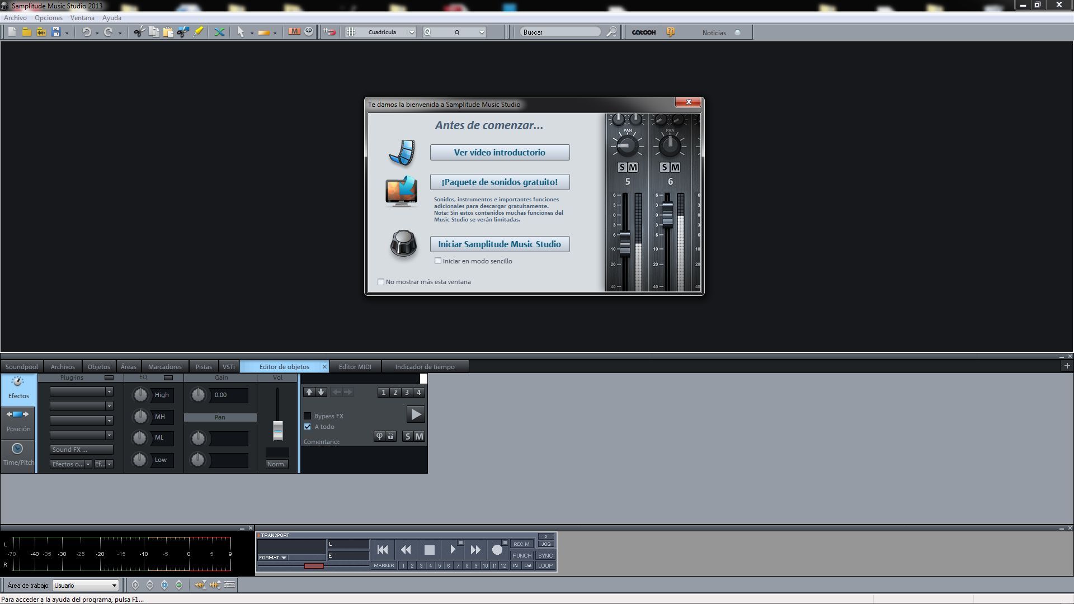Screen dimensions: 1074x604
Task: Switch to the Editor MIDI tab
Action: (355, 367)
